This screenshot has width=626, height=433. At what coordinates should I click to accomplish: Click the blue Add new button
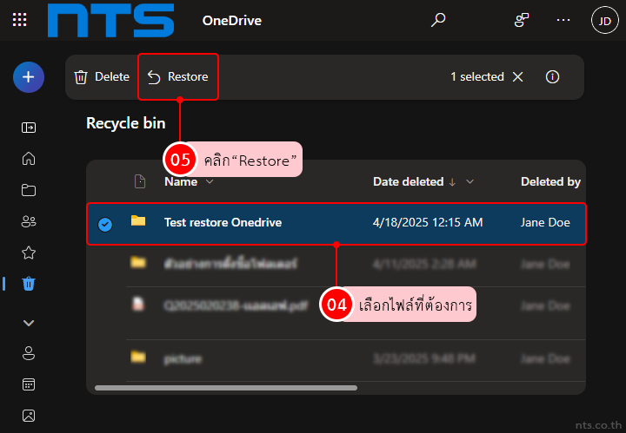[29, 77]
